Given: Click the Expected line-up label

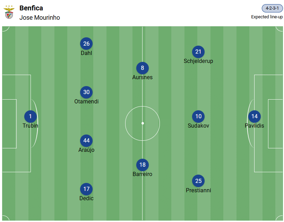Looking at the screenshot, I should click(267, 17).
